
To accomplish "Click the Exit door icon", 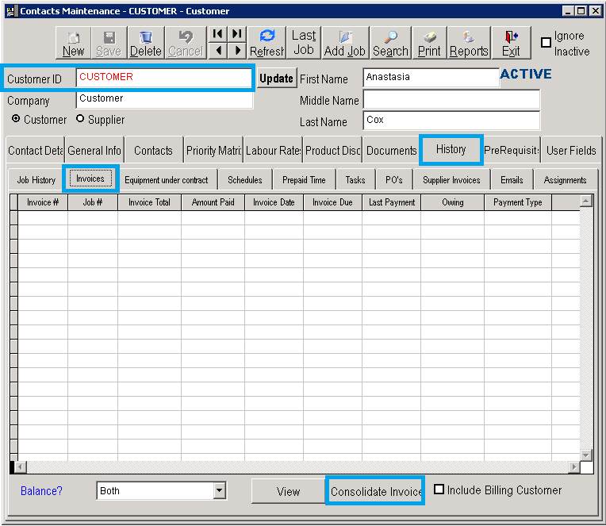I will pyautogui.click(x=511, y=43).
